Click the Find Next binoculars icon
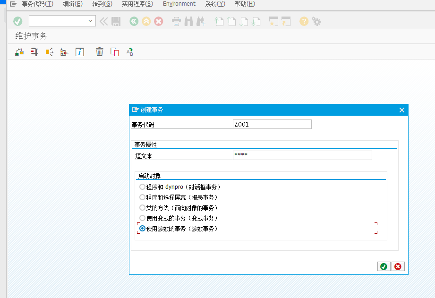Viewport: 435px width, 298px height. [x=201, y=21]
